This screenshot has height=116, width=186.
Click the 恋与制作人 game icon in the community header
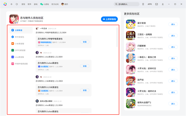click(x=14, y=19)
